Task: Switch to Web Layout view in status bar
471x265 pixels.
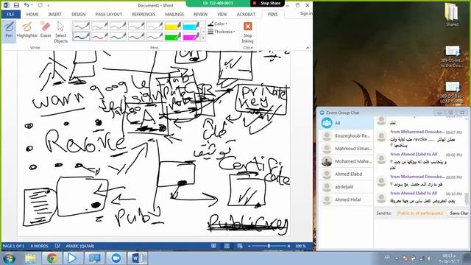Action: pyautogui.click(x=240, y=246)
